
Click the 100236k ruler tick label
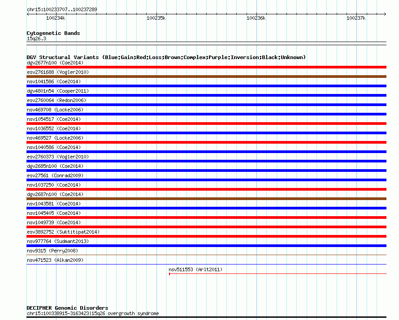[x=256, y=18]
